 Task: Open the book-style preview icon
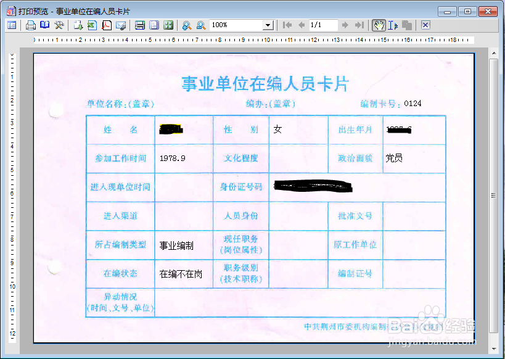(43, 25)
